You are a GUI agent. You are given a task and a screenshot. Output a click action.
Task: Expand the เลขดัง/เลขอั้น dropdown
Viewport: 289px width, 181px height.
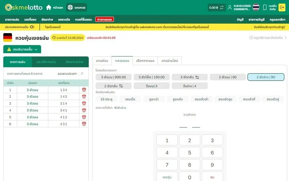pyautogui.click(x=22, y=49)
